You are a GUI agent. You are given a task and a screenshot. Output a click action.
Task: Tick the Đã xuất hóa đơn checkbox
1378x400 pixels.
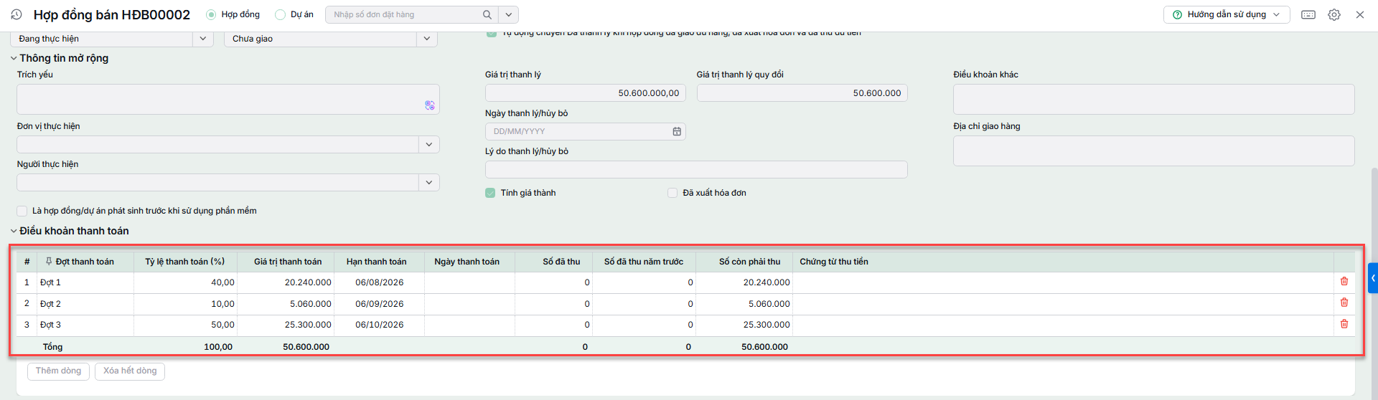672,193
